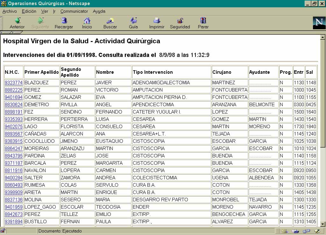Screen dimensions: 326x235
Task: Go to the Inicio home page
Action: click(87, 23)
